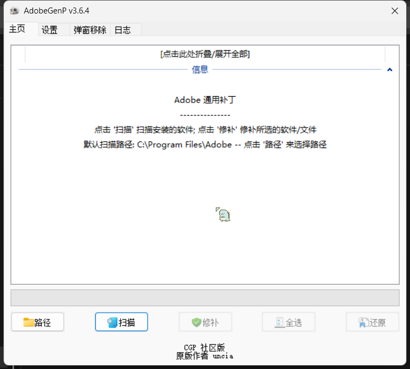Image resolution: width=410 pixels, height=369 pixels.
Task: Open the 设置 tab
Action: pyautogui.click(x=54, y=30)
